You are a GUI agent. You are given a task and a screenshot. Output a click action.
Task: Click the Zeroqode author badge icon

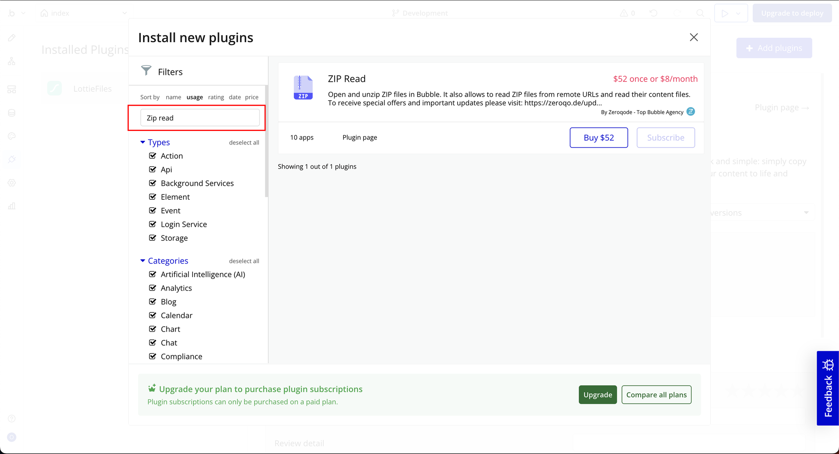point(691,112)
